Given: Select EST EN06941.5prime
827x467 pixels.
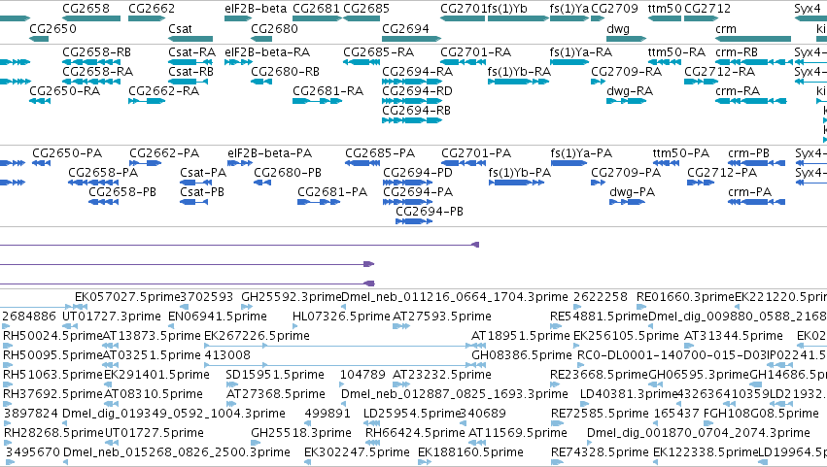Looking at the screenshot, I should pyautogui.click(x=172, y=326).
